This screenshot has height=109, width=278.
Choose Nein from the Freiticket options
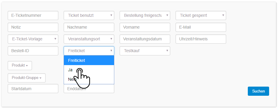[x=89, y=79]
